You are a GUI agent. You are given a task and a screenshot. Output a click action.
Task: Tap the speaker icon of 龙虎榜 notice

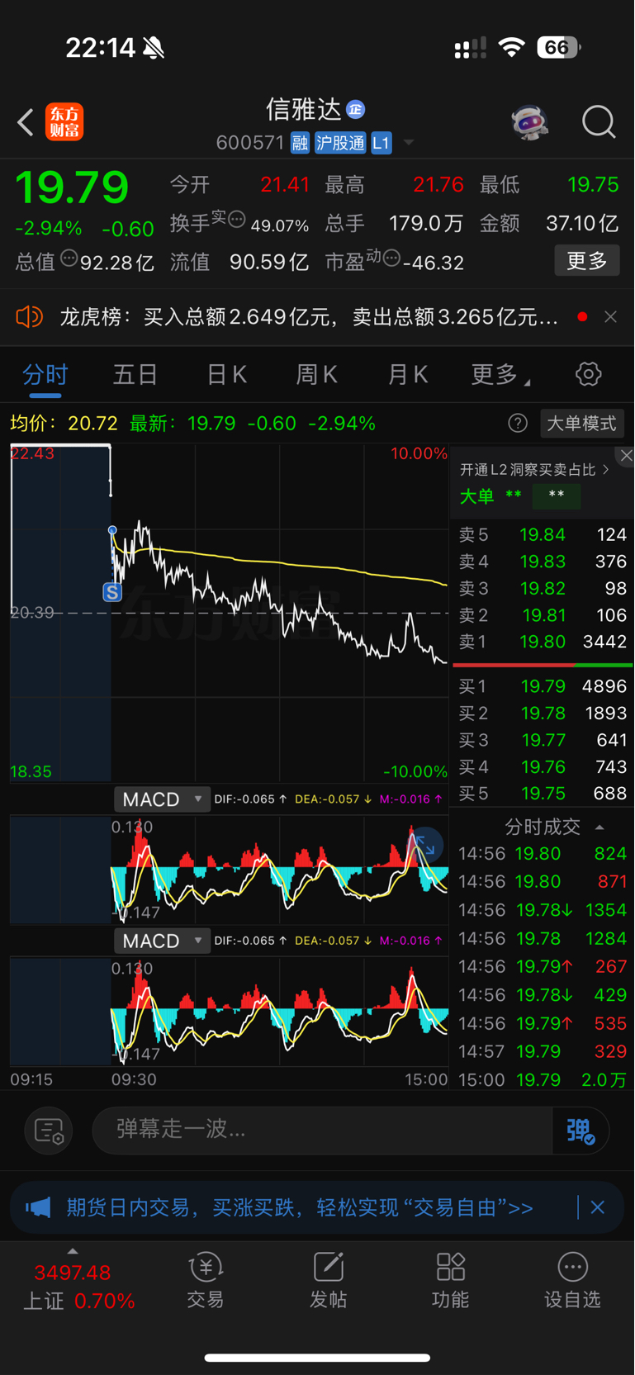click(x=29, y=316)
